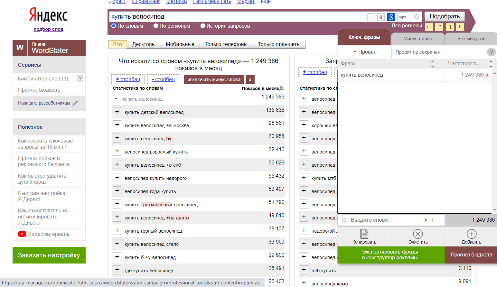Toggle the minus button on купить велосипед row

tap(116, 98)
